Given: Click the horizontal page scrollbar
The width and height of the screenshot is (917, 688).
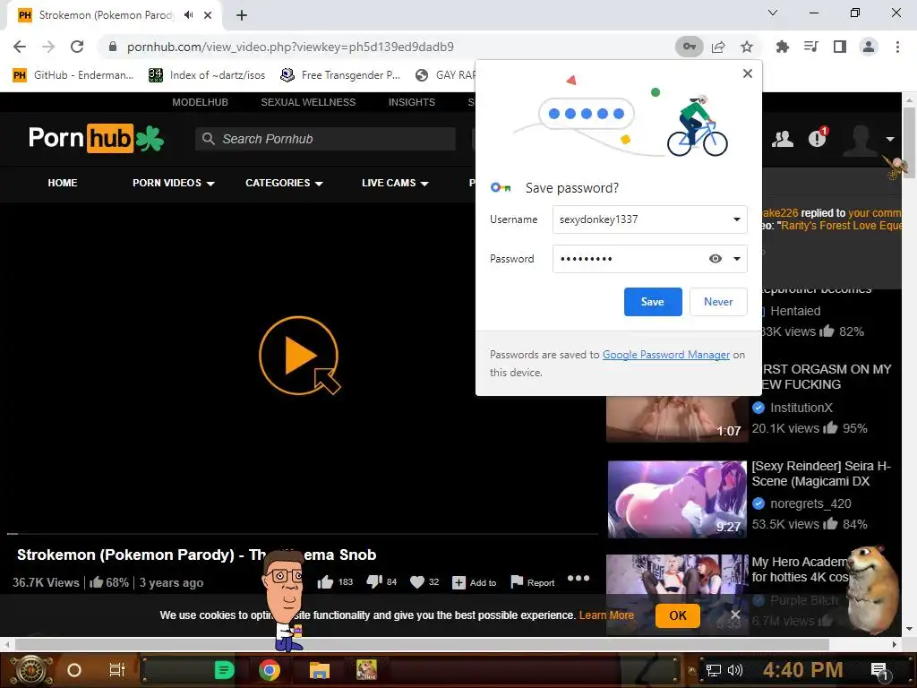Looking at the screenshot, I should coord(423,645).
